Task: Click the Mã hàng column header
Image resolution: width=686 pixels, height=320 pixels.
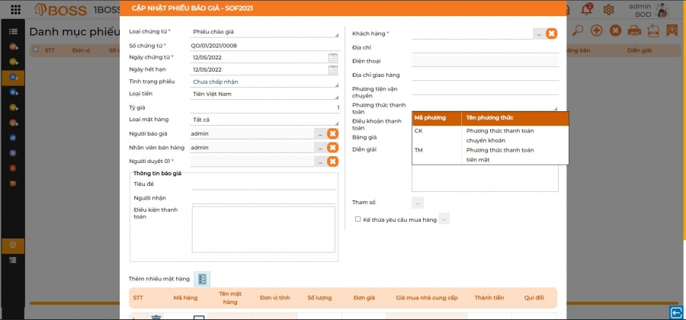Action: (185, 298)
